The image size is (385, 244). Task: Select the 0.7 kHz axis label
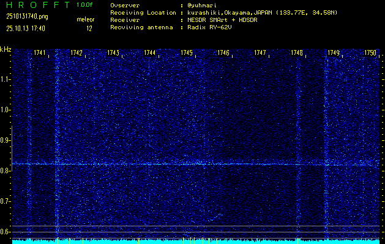click(x=4, y=201)
